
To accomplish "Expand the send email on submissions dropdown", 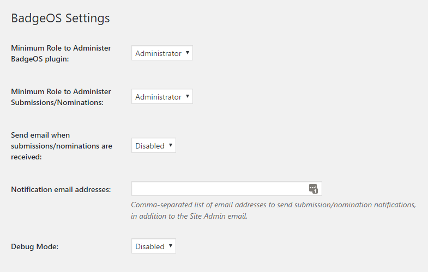I will [153, 146].
